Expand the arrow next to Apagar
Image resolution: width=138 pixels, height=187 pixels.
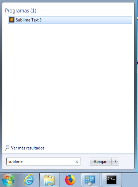click(x=115, y=161)
